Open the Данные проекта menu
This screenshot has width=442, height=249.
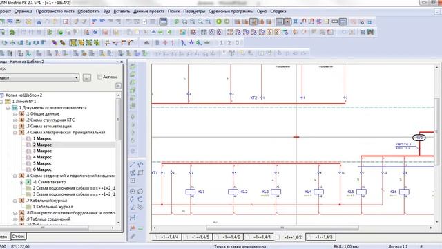click(149, 11)
